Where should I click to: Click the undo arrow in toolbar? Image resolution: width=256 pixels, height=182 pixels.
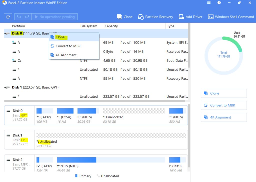tap(19, 17)
